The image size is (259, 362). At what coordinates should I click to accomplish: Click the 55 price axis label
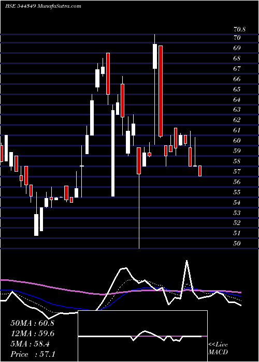[x=237, y=192]
